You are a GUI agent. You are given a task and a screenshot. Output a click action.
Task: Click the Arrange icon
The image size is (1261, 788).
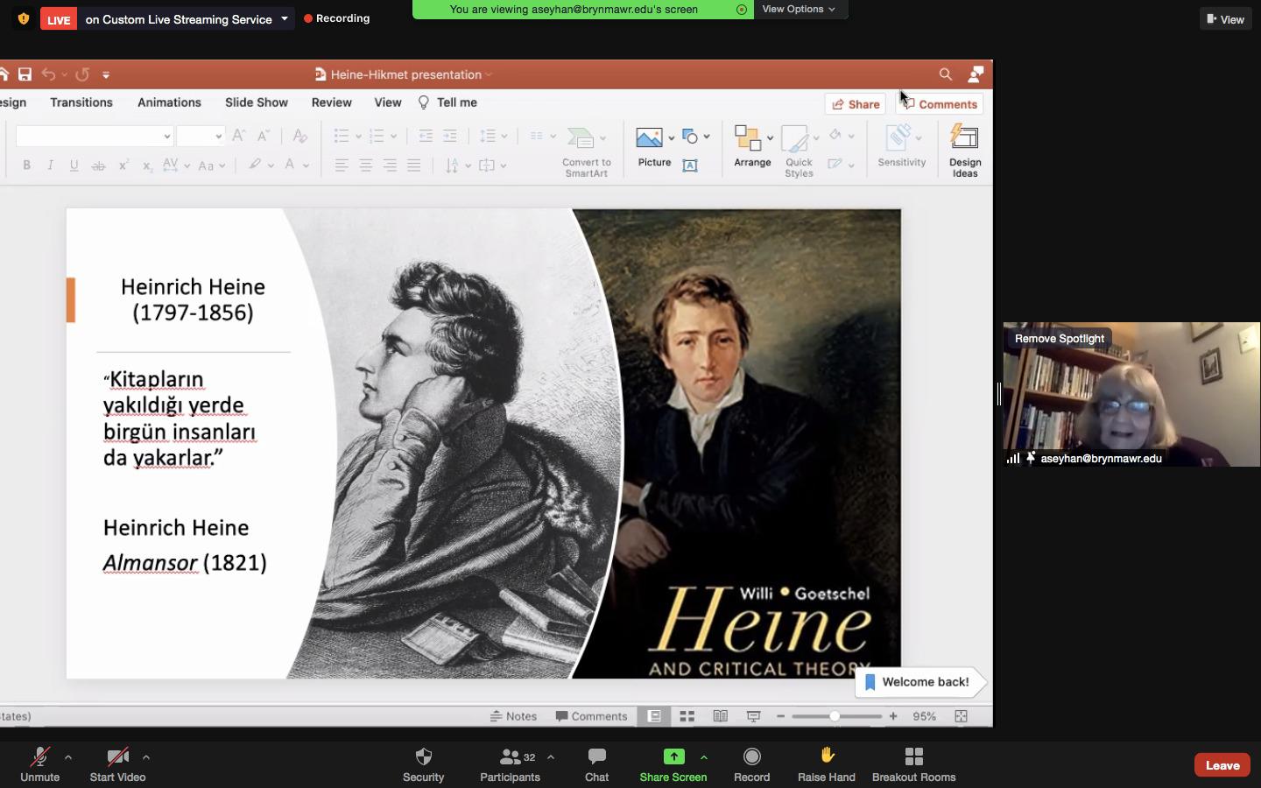(x=748, y=137)
